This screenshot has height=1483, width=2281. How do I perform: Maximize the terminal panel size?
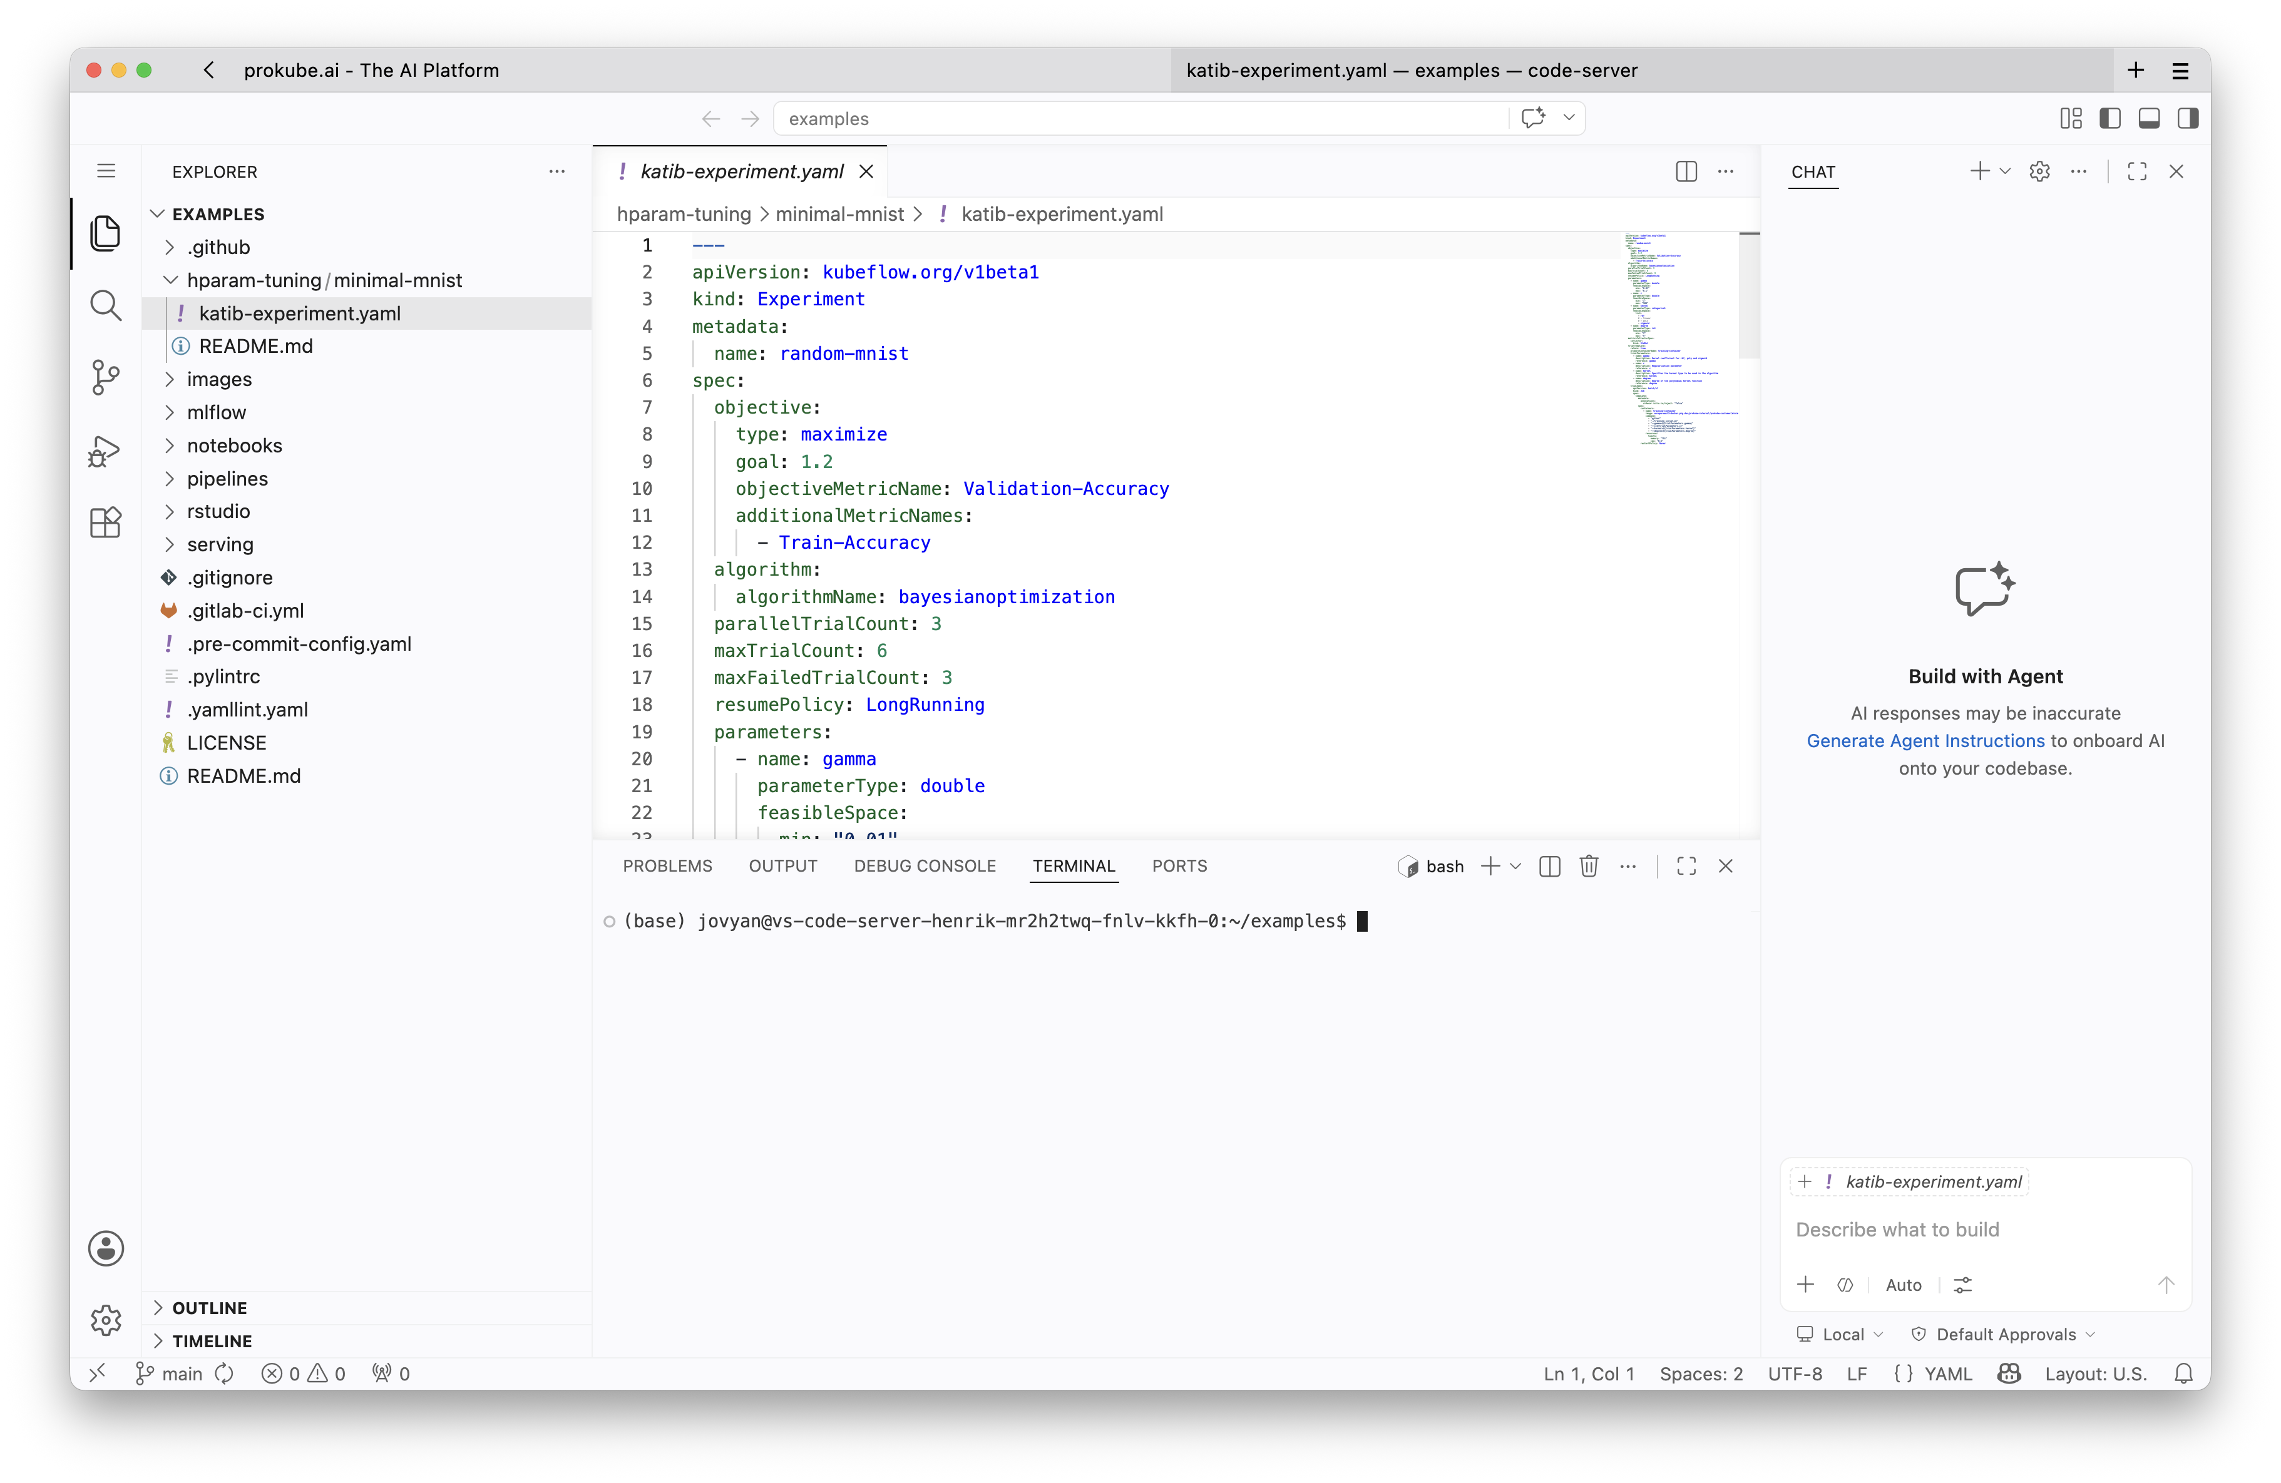[x=1687, y=866]
